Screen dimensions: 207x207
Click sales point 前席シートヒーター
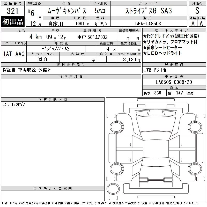coord(162,48)
